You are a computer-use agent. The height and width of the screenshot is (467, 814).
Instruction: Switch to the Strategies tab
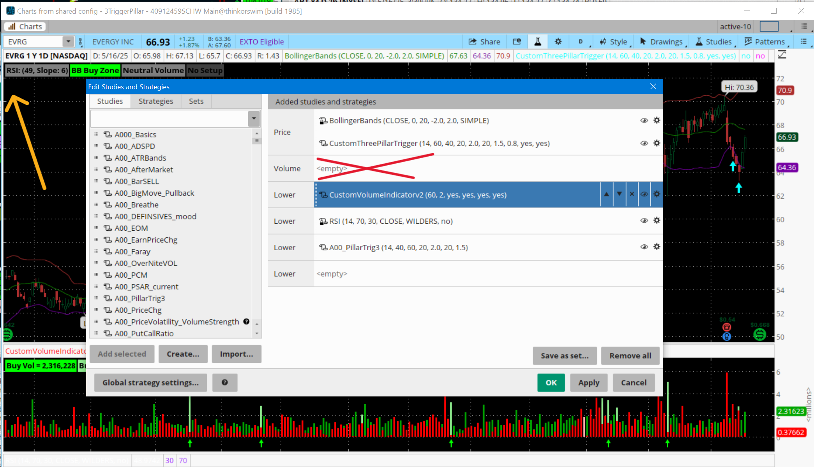156,101
